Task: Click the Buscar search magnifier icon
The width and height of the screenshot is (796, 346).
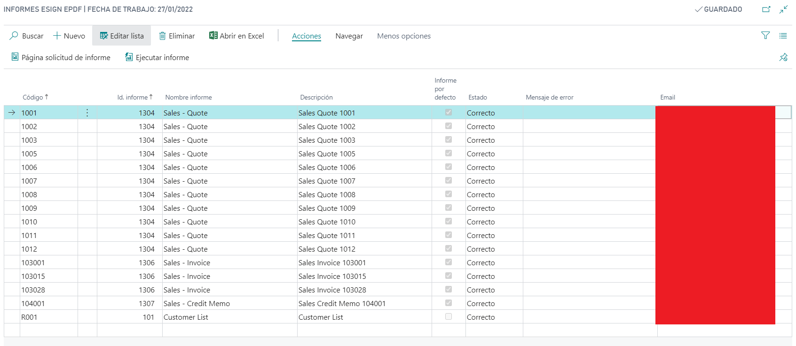Action: (x=14, y=36)
